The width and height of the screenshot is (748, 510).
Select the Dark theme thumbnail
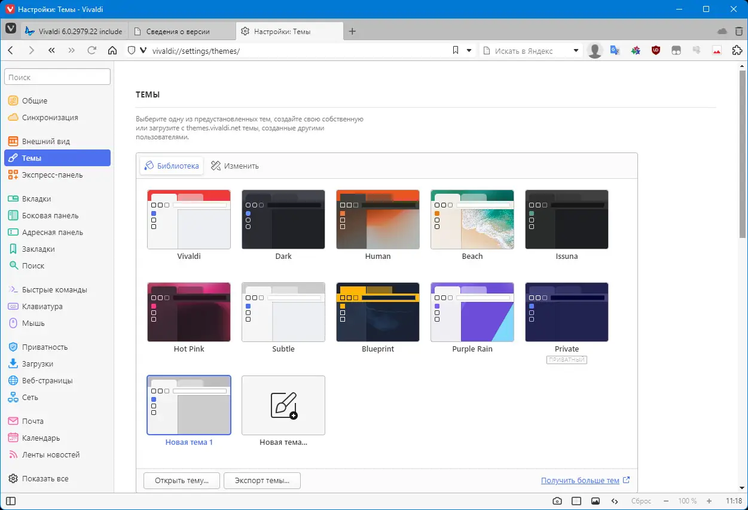tap(283, 219)
